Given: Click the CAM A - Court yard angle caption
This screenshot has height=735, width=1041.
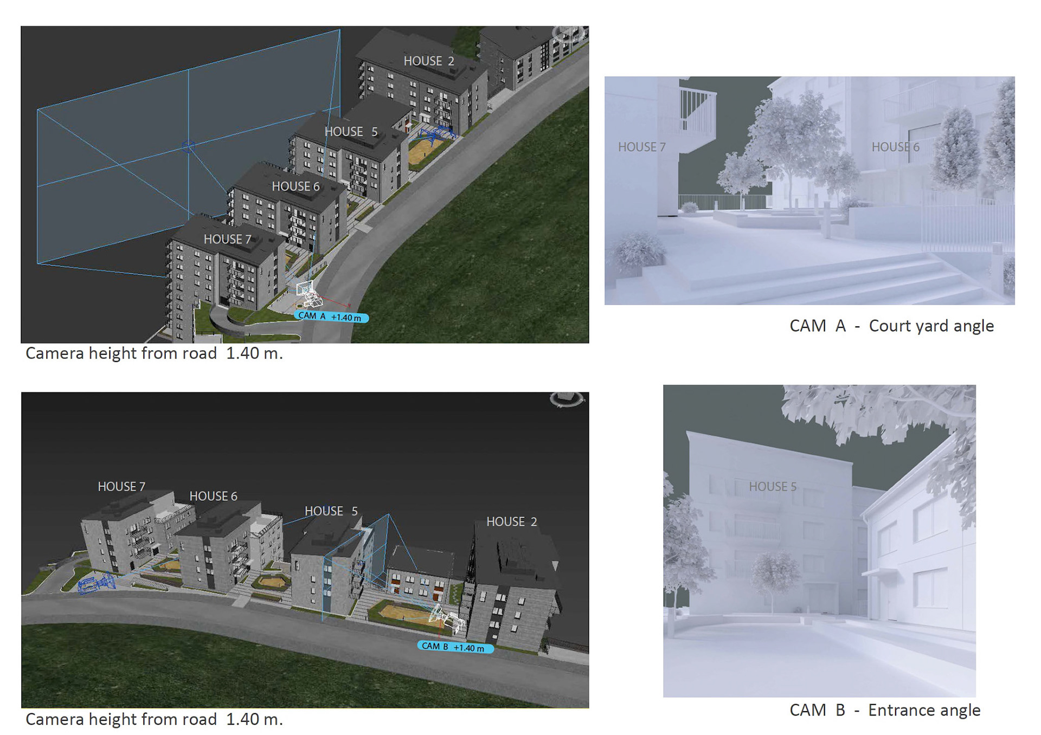Looking at the screenshot, I should (891, 326).
